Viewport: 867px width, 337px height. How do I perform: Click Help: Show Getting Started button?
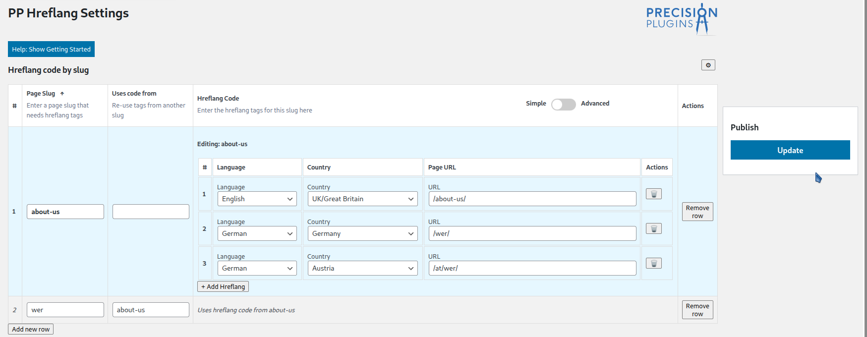pyautogui.click(x=51, y=49)
